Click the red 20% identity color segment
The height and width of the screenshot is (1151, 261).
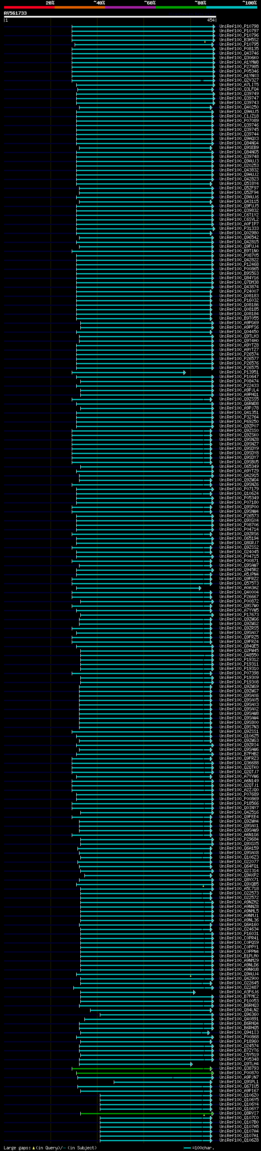[x=29, y=7]
